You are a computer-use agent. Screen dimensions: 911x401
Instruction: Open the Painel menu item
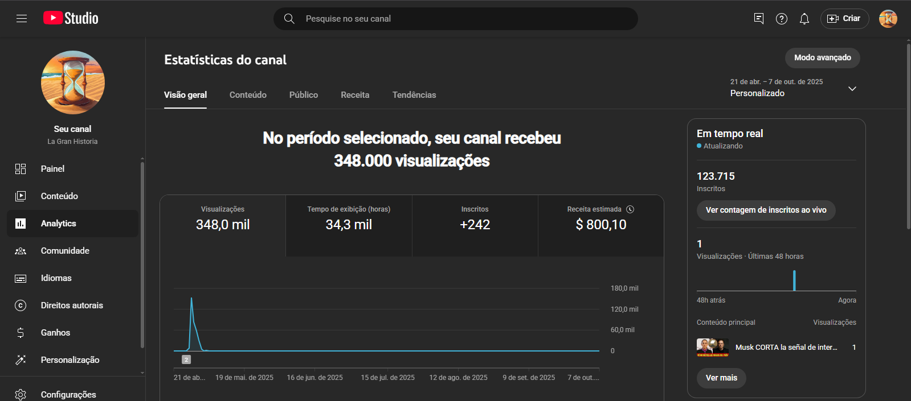coord(72,169)
